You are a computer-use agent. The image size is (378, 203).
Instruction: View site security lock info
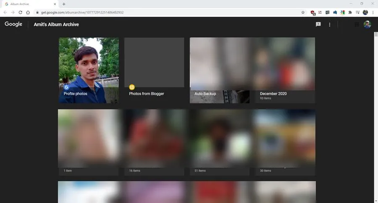click(37, 12)
